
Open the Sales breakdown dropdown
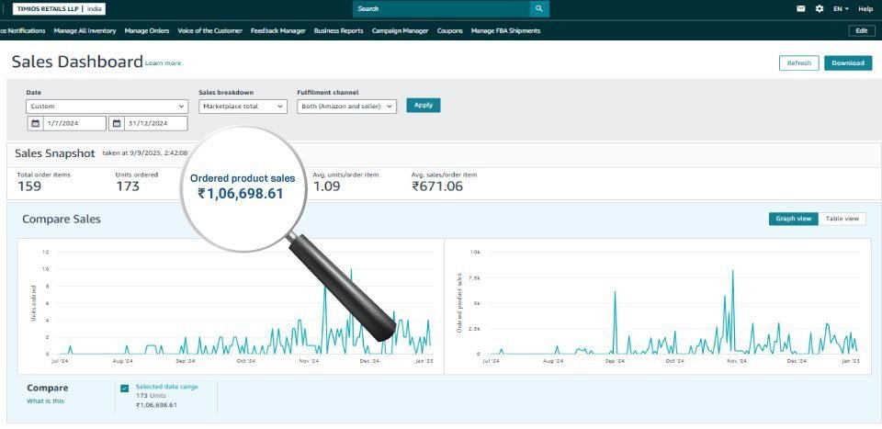243,107
